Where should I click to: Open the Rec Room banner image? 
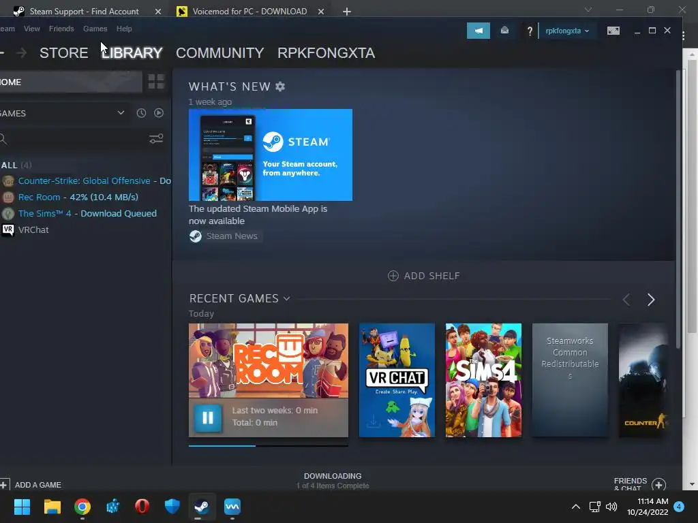[x=269, y=361]
